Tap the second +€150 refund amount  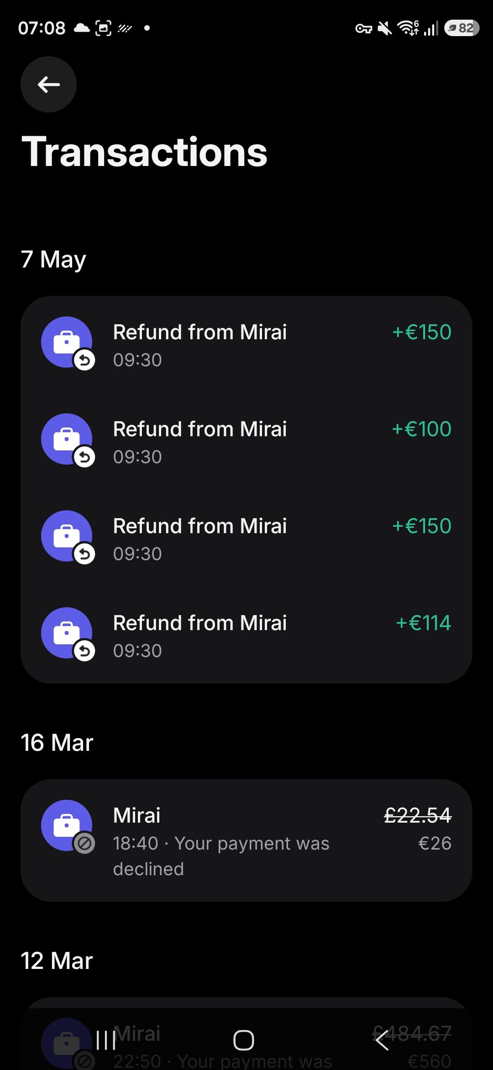pos(421,526)
